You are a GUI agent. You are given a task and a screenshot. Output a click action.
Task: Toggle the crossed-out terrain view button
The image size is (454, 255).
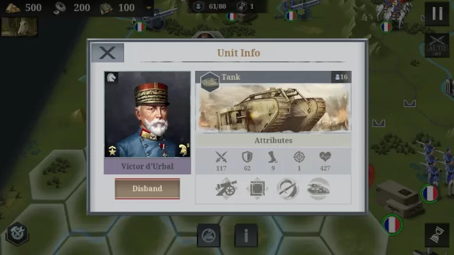tap(209, 236)
